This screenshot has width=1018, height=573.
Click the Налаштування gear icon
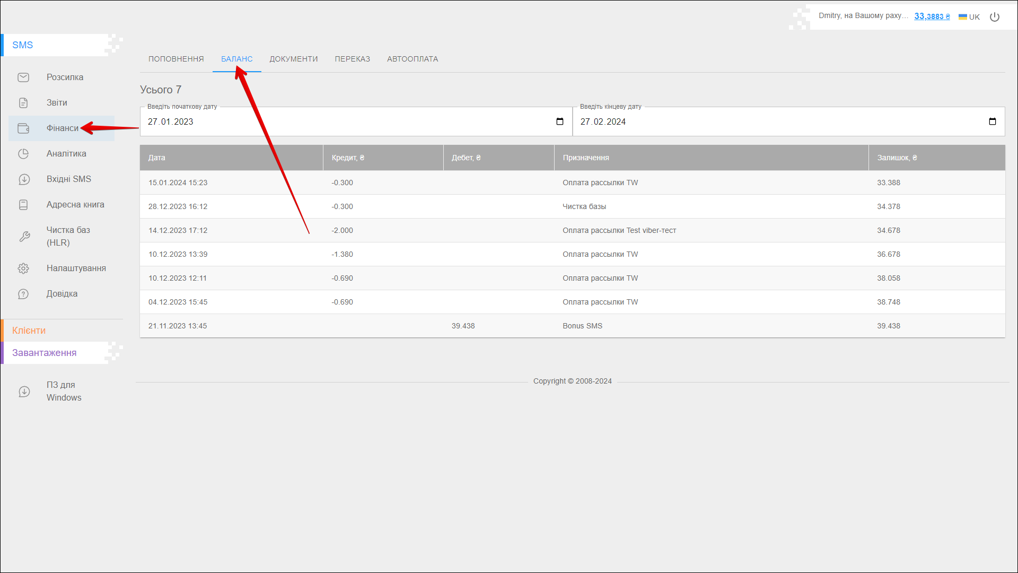pyautogui.click(x=23, y=268)
